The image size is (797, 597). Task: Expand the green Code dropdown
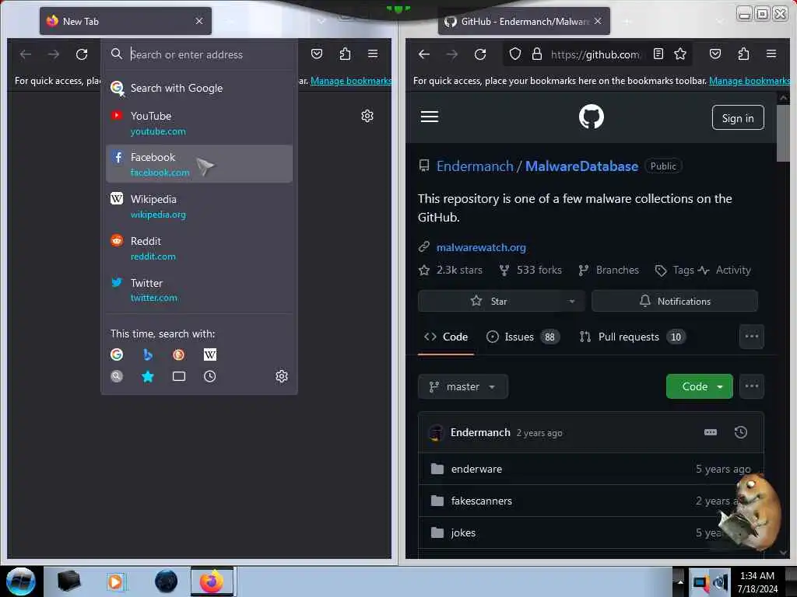coord(700,387)
